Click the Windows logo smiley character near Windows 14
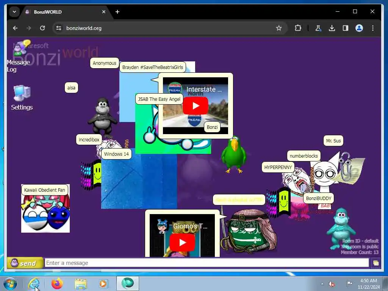Image resolution: width=388 pixels, height=291 pixels. coord(91,175)
